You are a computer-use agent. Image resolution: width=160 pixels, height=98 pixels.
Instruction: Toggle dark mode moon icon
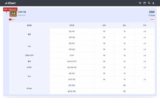153,3
